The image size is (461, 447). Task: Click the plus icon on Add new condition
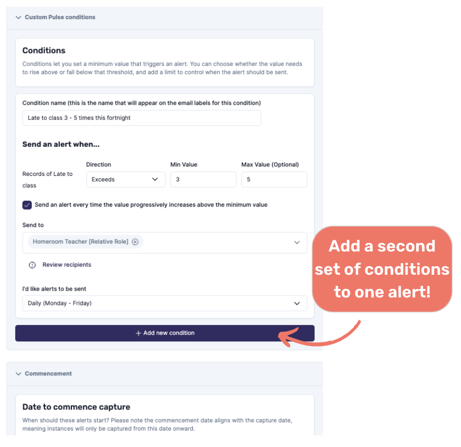tap(139, 333)
